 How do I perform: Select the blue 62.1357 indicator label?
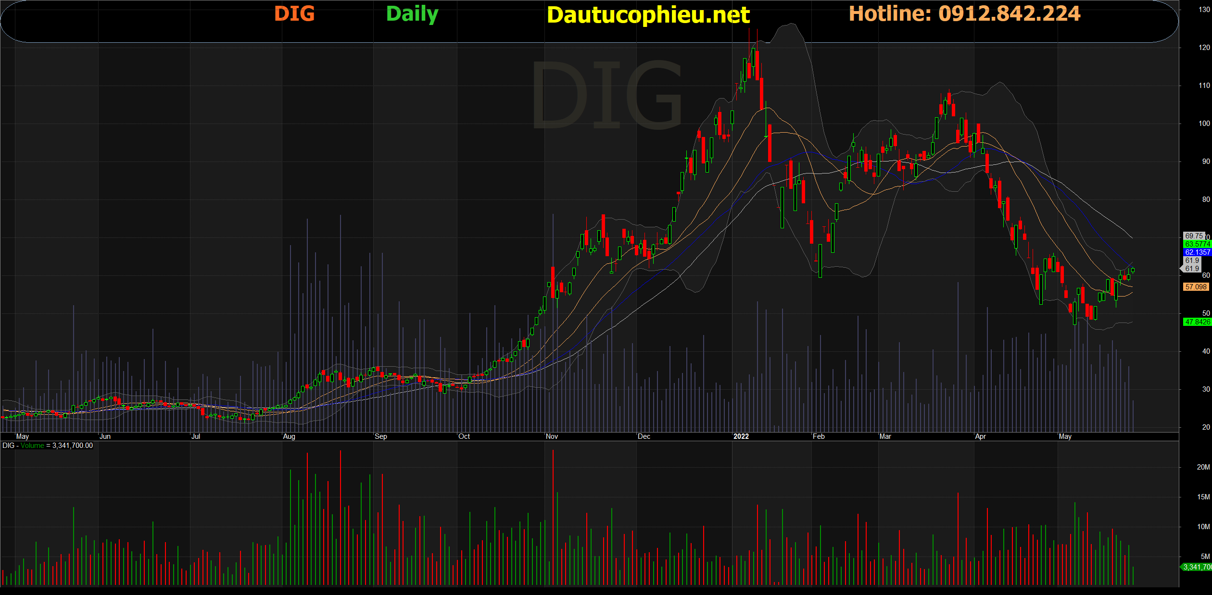coord(1197,252)
